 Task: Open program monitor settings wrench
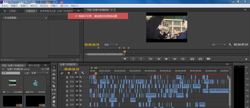tap(230, 45)
